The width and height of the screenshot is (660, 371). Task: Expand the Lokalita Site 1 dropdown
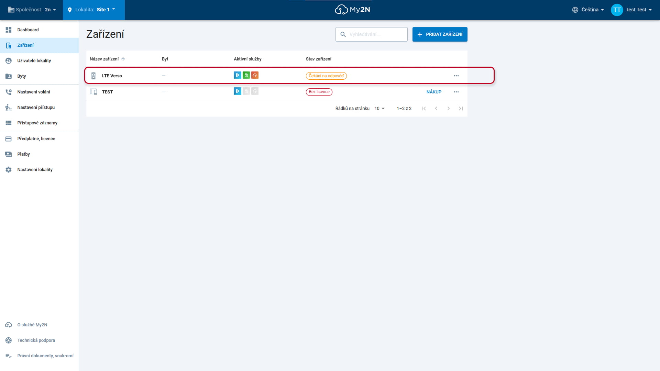[x=93, y=10]
